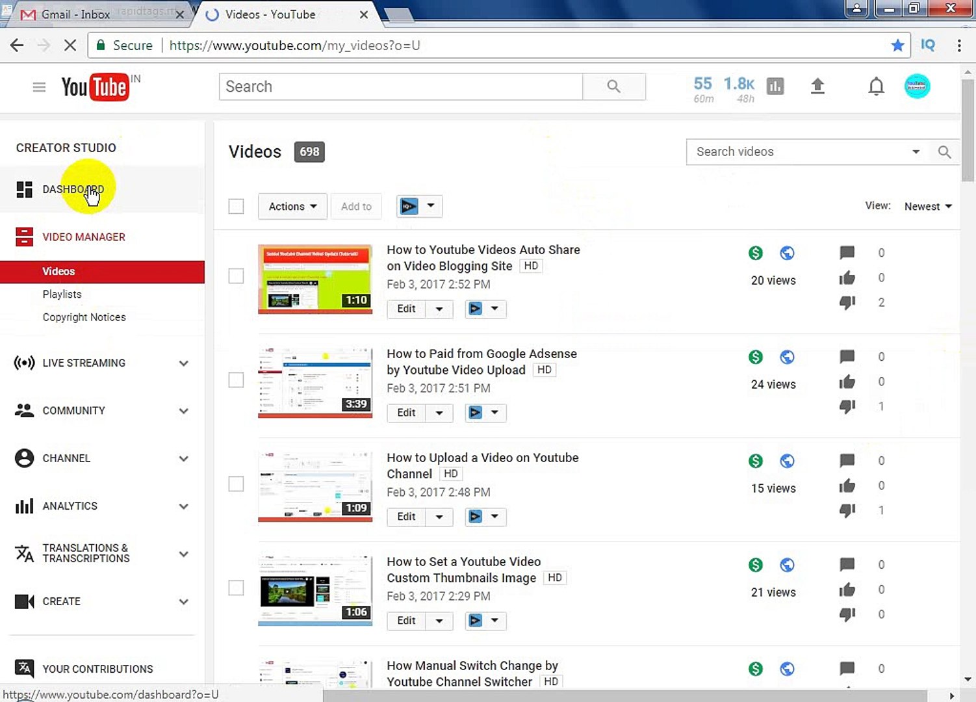This screenshot has height=702, width=976.
Task: Click the IQ extension icon
Action: coord(928,45)
